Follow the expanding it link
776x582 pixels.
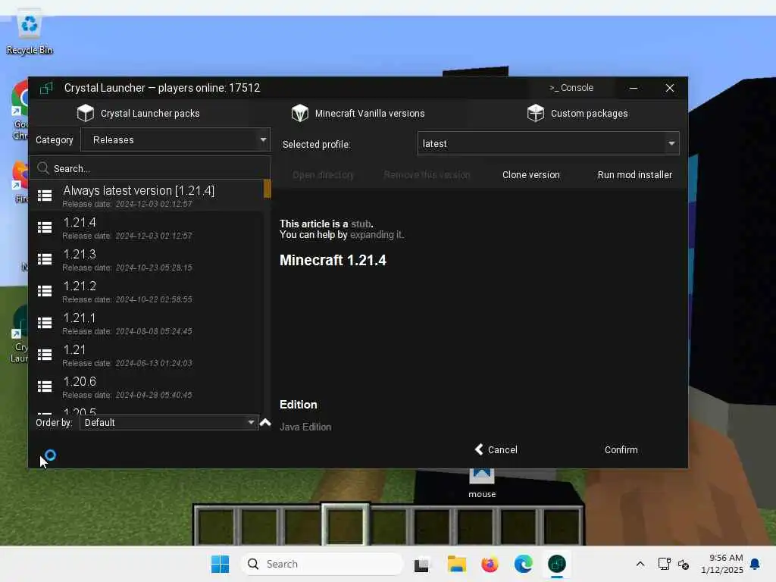click(x=377, y=235)
